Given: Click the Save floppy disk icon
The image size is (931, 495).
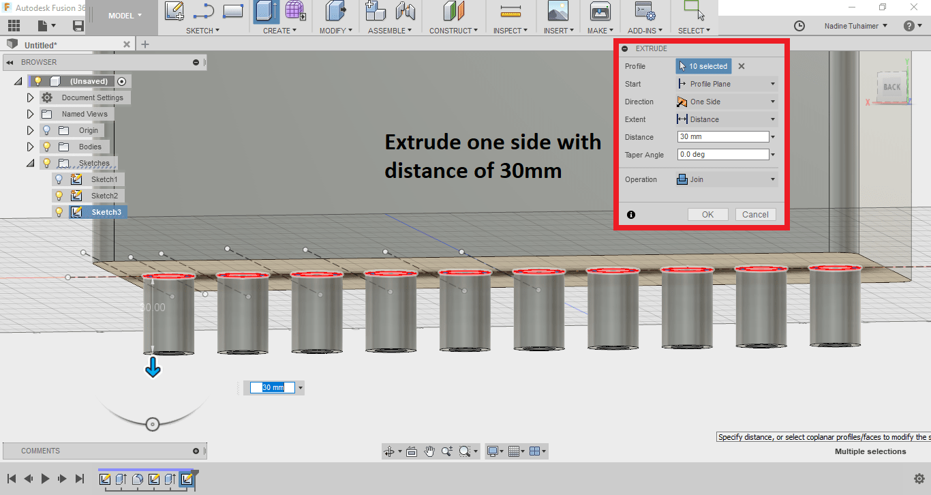Looking at the screenshot, I should point(78,26).
